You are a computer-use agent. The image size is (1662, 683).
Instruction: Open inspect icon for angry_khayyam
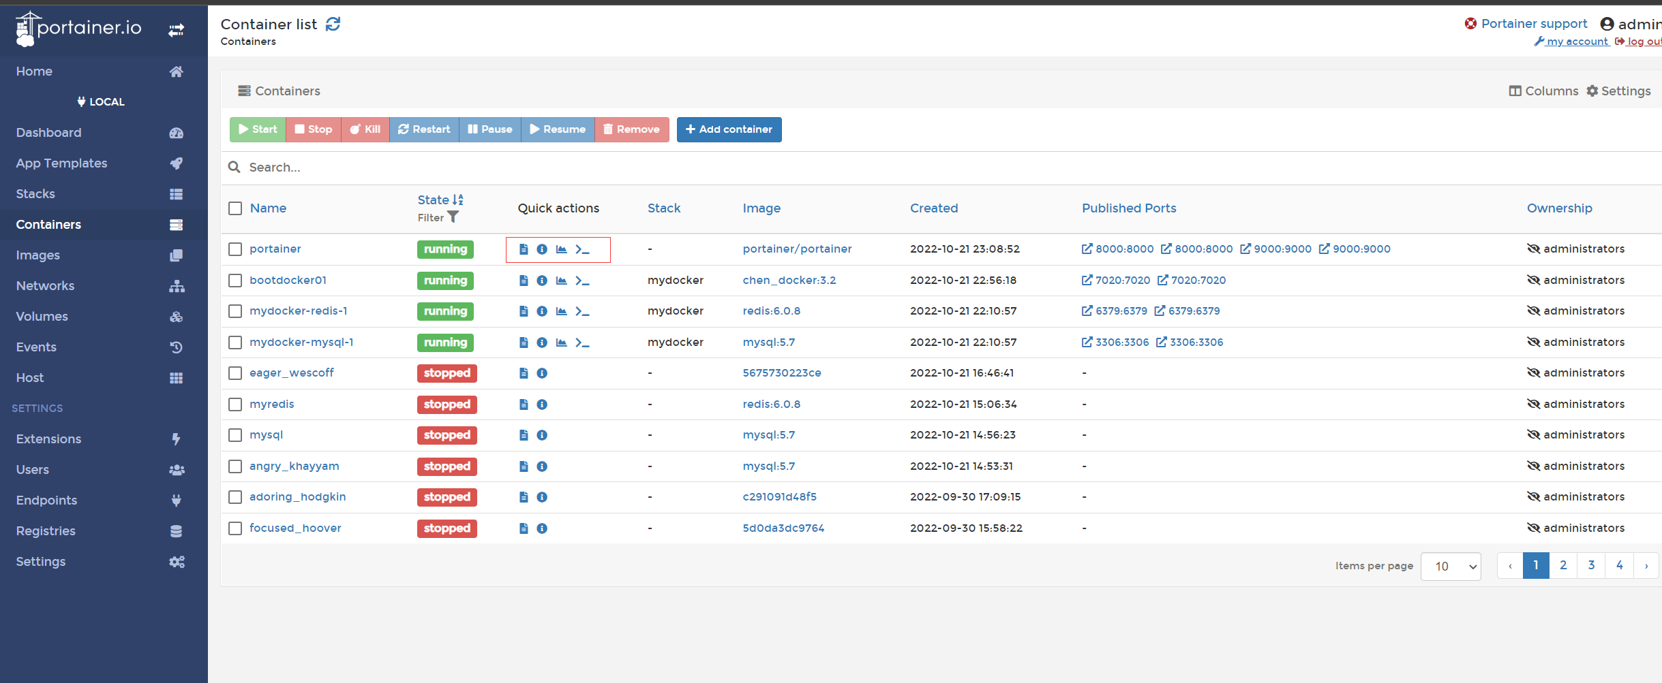tap(542, 466)
